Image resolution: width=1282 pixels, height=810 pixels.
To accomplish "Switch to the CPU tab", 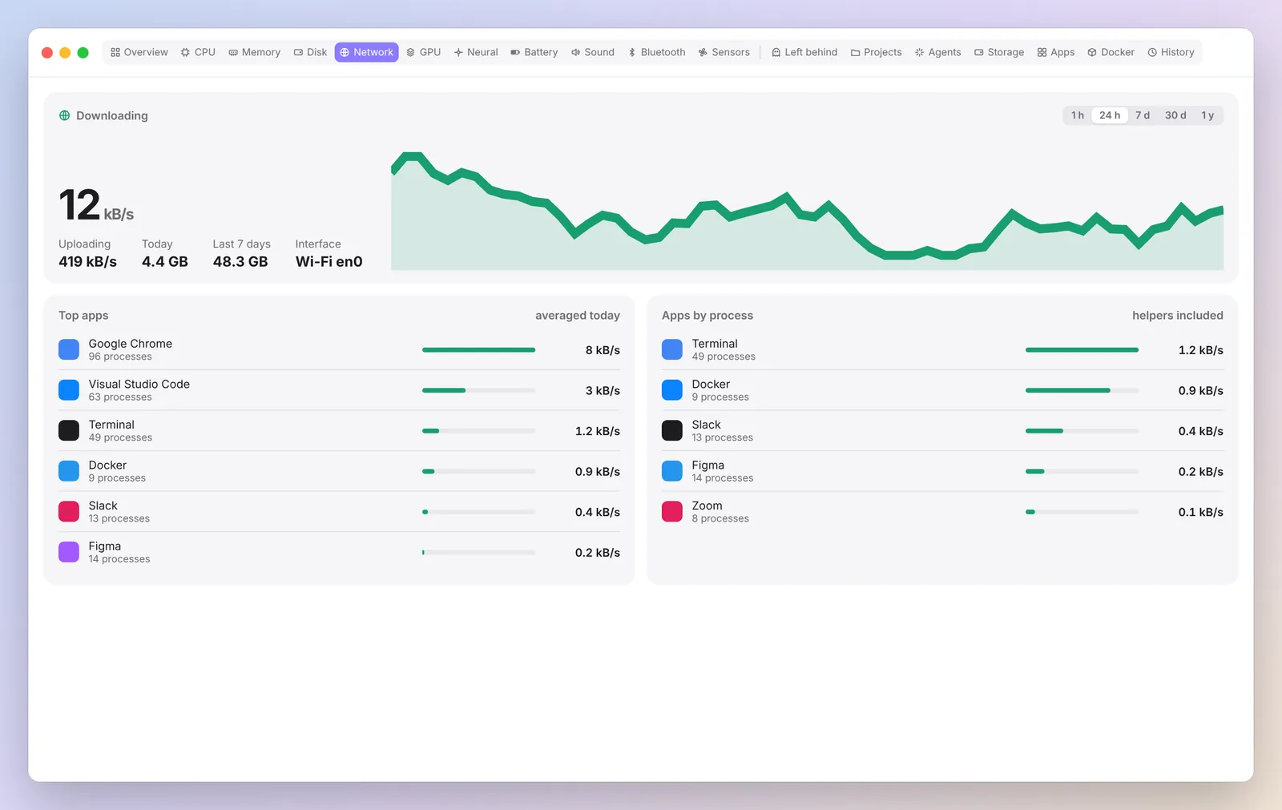I will 198,52.
